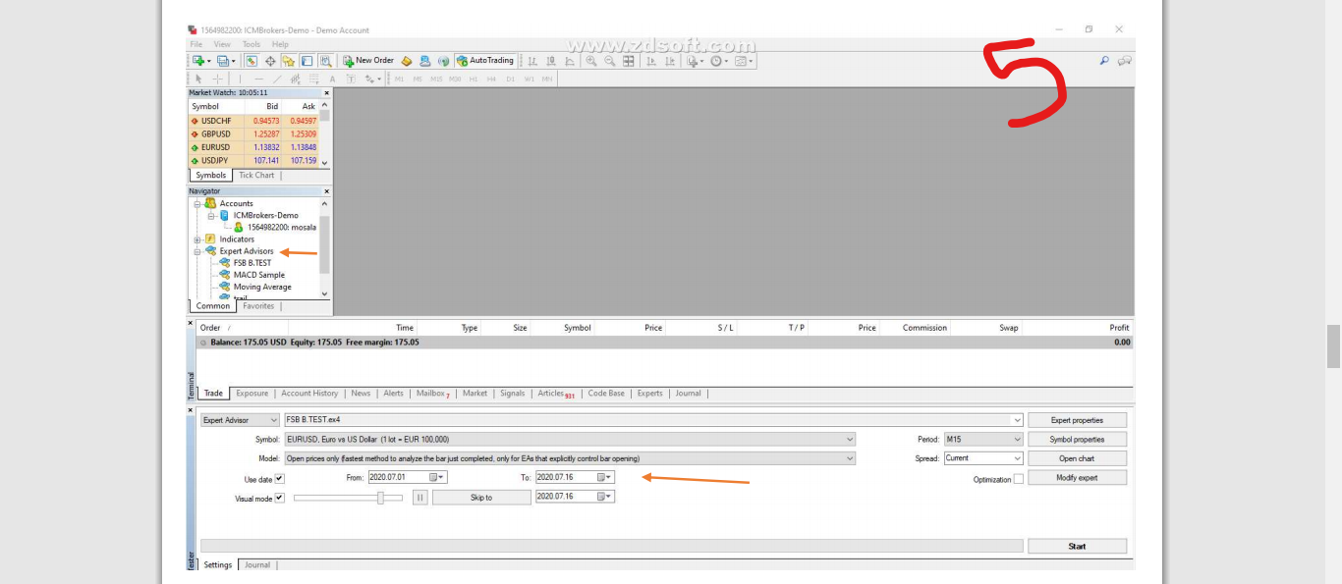Open the Profiles toolbar icon

coord(223,61)
